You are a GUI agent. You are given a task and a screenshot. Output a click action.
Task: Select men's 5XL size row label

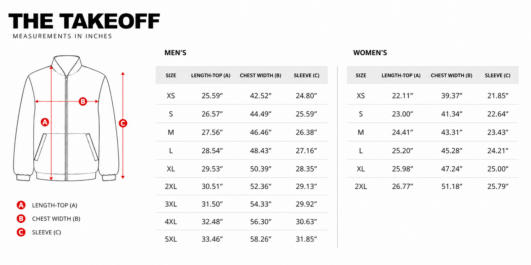click(171, 239)
